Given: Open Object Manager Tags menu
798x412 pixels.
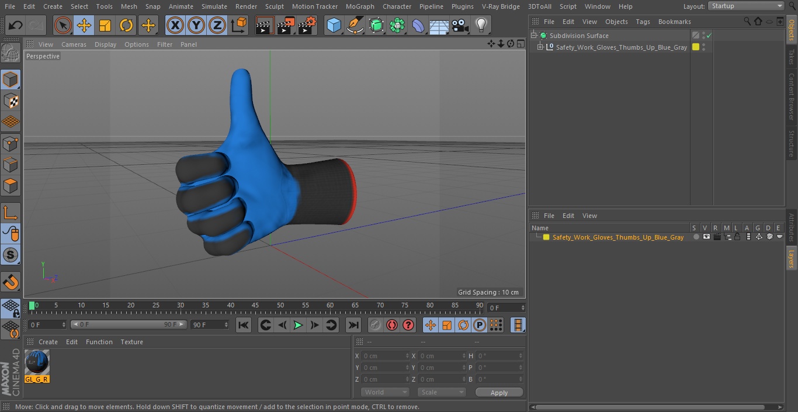Looking at the screenshot, I should coord(643,22).
